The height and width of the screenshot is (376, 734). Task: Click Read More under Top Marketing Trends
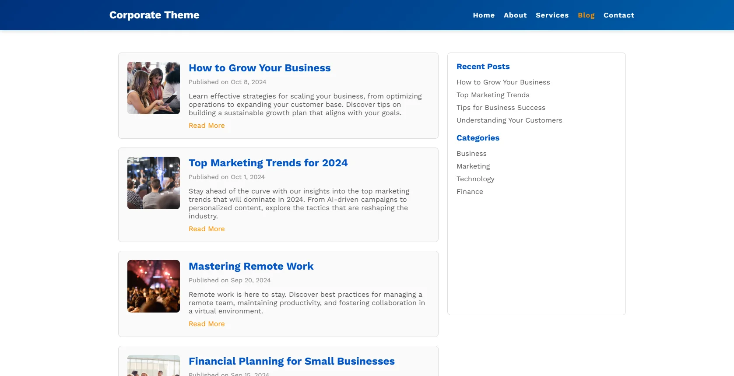click(207, 229)
